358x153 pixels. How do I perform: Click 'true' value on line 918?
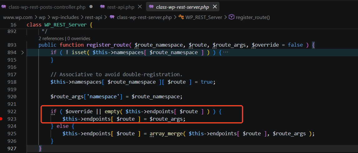pos(207,82)
